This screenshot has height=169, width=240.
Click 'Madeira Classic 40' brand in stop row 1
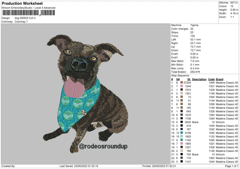[x=227, y=83]
